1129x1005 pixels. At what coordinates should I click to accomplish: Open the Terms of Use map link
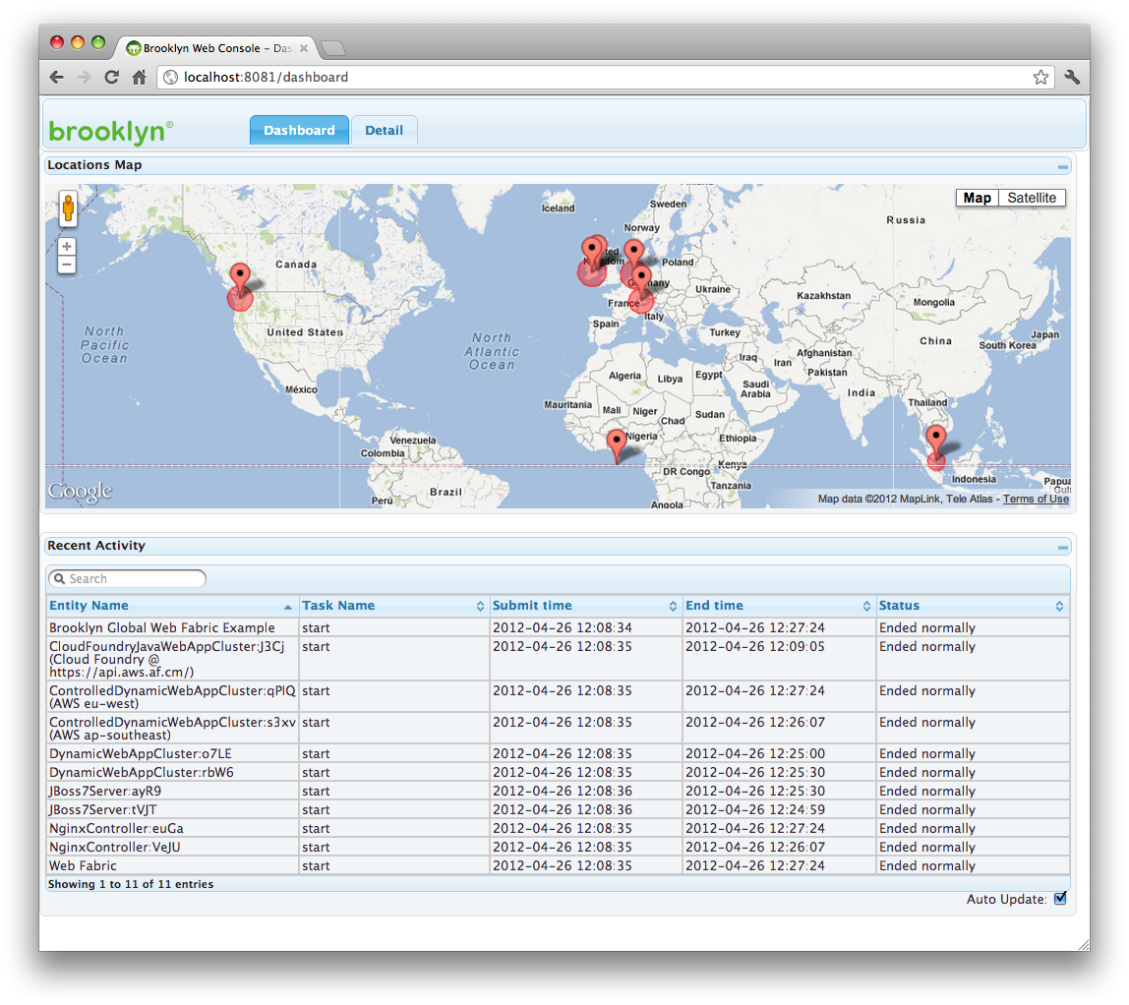[x=1036, y=500]
